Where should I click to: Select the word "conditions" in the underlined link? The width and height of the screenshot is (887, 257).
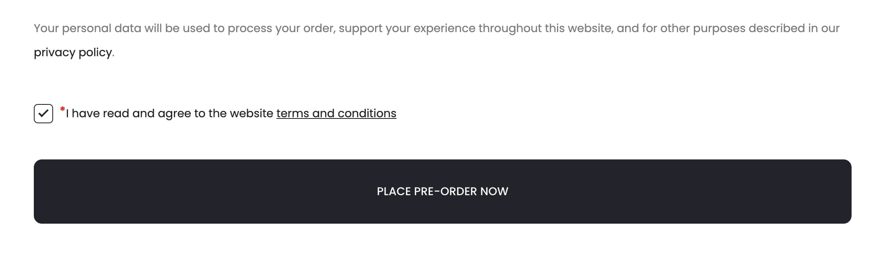(x=367, y=114)
